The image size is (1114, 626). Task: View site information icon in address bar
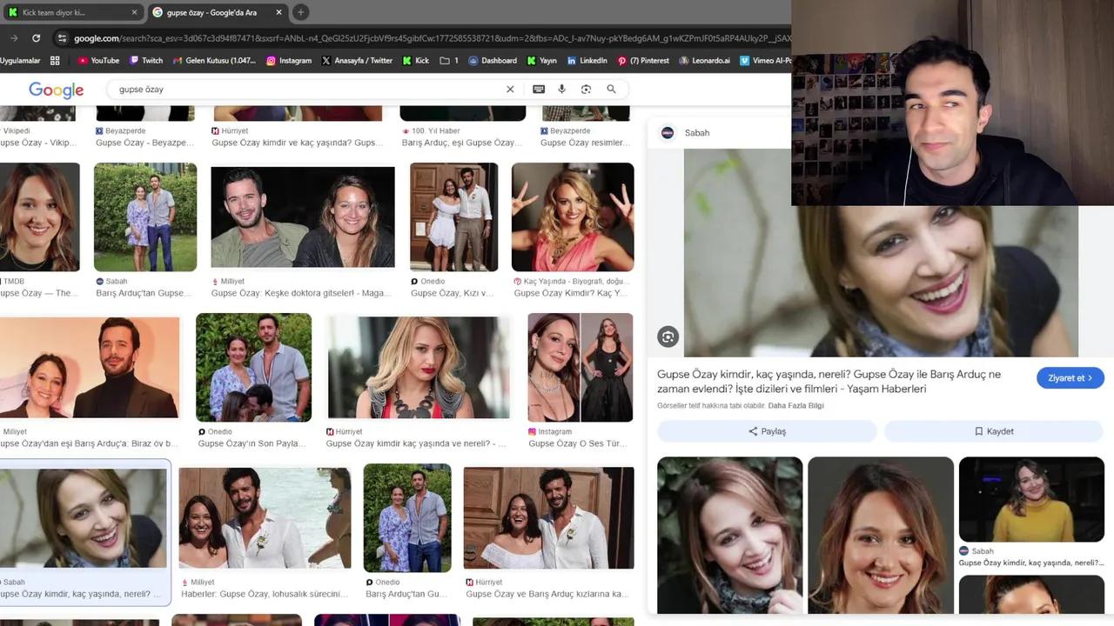tap(61, 38)
